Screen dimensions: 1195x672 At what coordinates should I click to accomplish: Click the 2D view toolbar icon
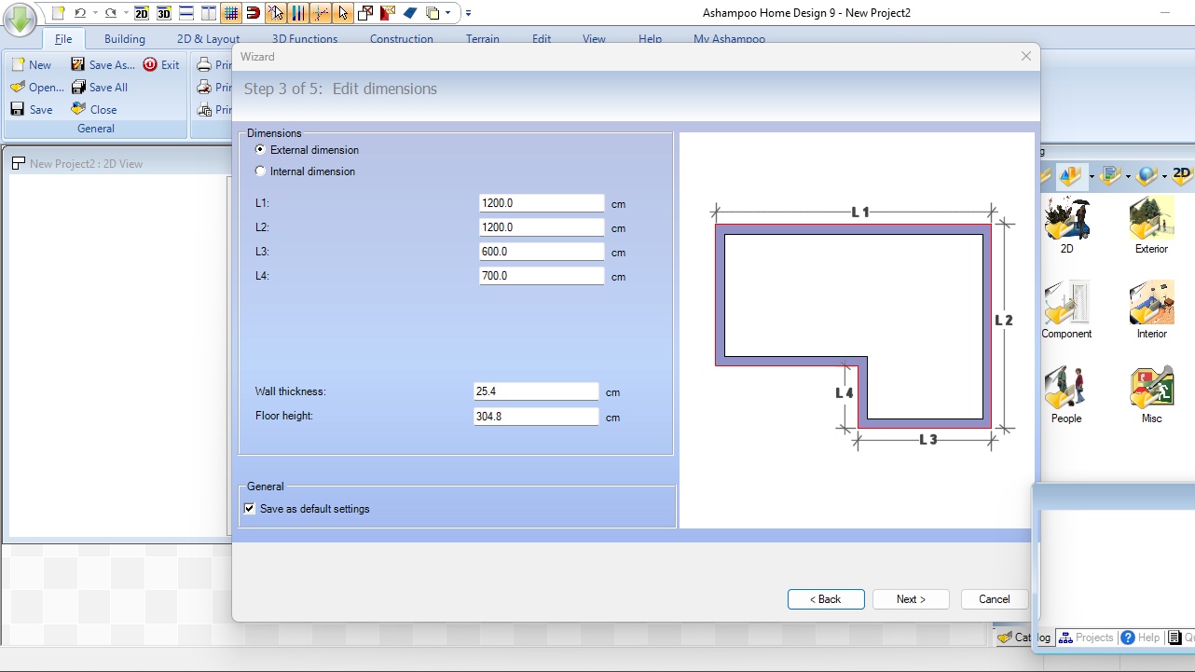pyautogui.click(x=142, y=13)
